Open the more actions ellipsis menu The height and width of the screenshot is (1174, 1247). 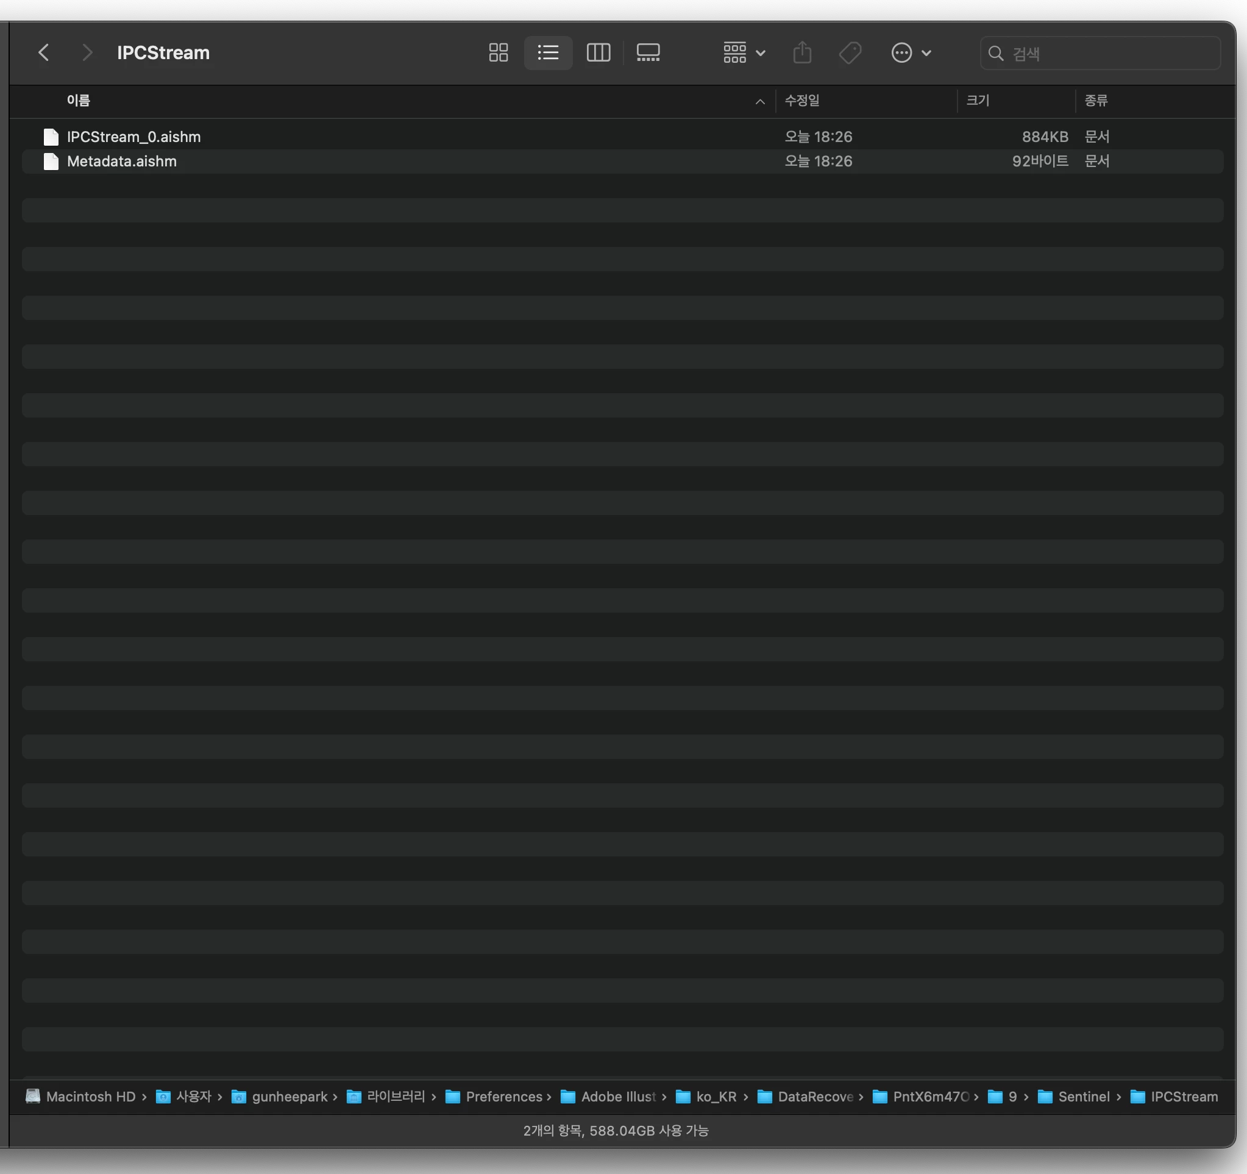click(x=911, y=52)
